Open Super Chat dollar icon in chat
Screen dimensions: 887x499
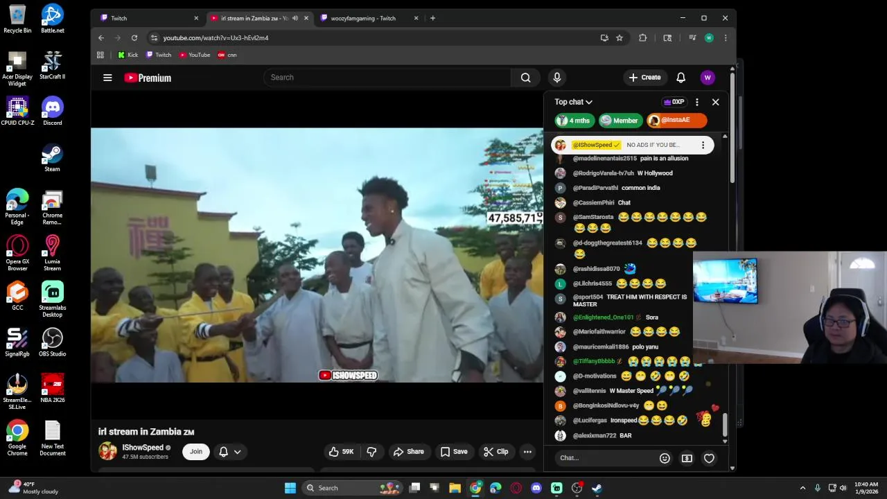click(687, 458)
